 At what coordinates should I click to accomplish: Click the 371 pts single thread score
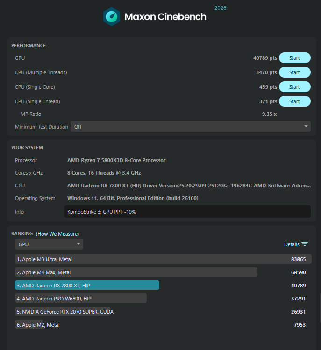click(x=268, y=101)
